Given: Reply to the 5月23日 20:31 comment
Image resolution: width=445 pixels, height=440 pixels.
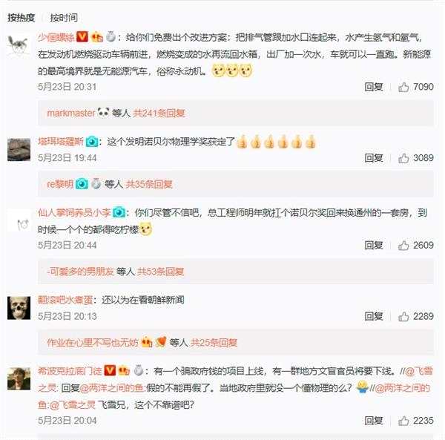Looking at the screenshot, I should (x=374, y=87).
